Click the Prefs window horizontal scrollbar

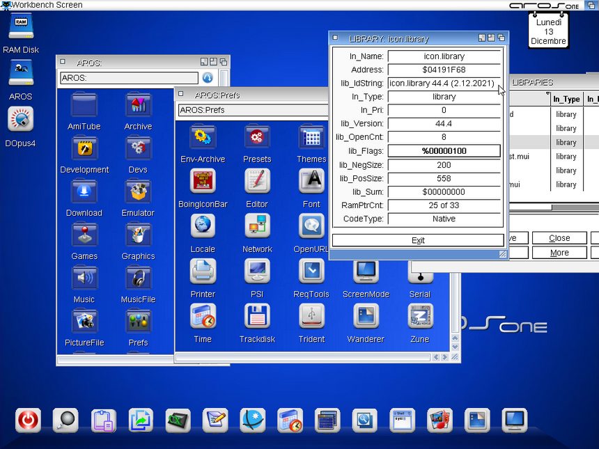pyautogui.click(x=303, y=357)
